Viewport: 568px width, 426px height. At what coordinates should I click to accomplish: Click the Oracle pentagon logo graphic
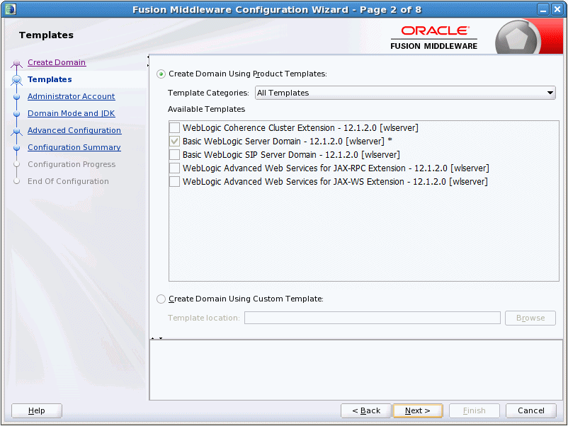516,38
